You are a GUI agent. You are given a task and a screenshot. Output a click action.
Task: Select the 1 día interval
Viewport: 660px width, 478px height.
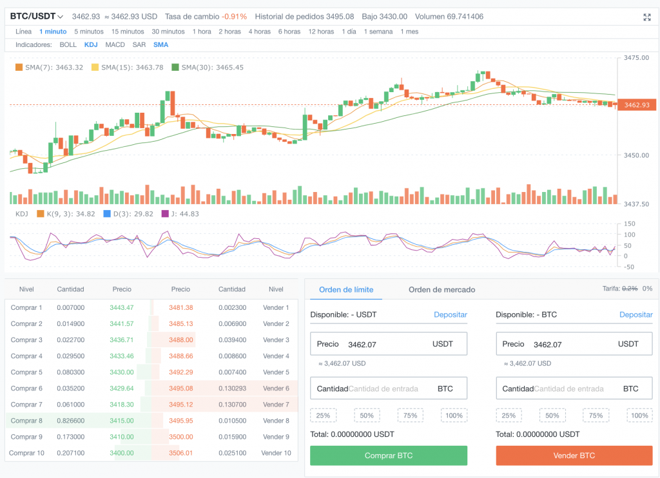point(349,32)
